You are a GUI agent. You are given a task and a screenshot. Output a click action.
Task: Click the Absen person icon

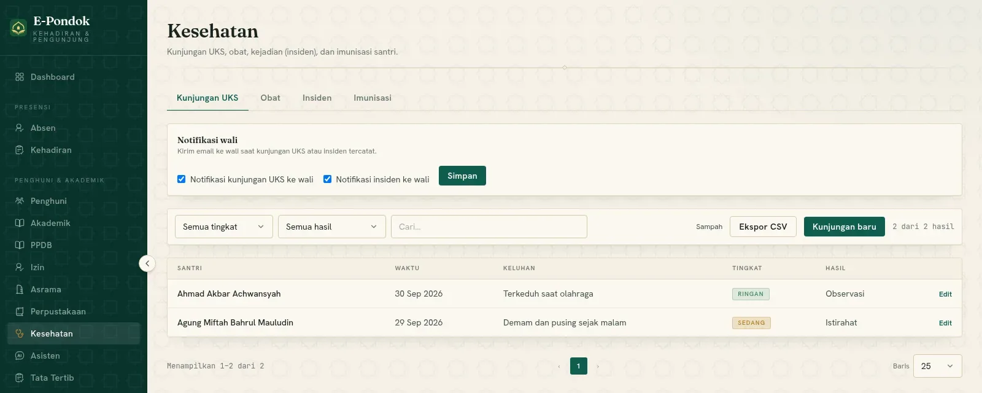pyautogui.click(x=20, y=128)
